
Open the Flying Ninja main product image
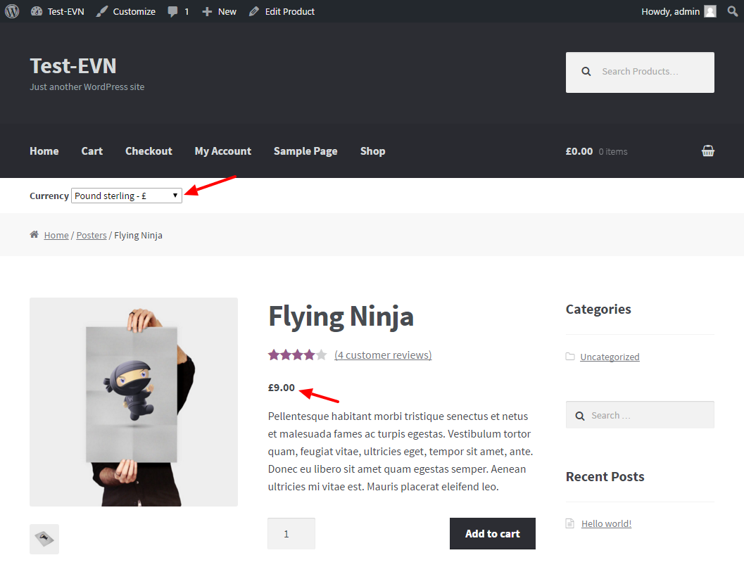(x=134, y=402)
